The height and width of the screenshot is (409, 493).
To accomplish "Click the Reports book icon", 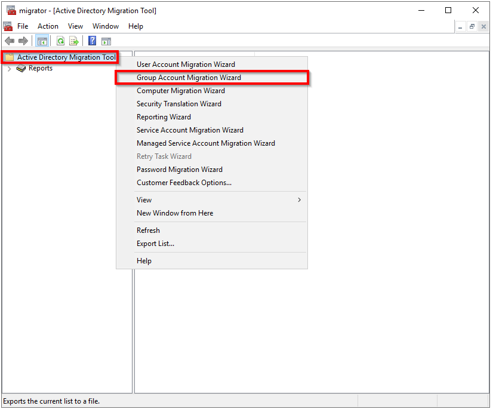I will [x=21, y=68].
